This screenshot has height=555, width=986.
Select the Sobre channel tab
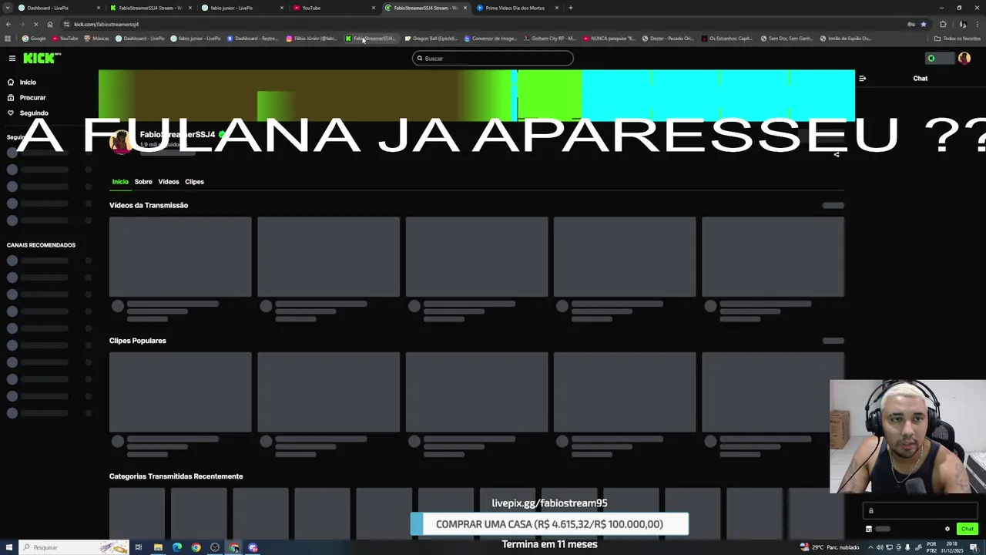point(143,182)
